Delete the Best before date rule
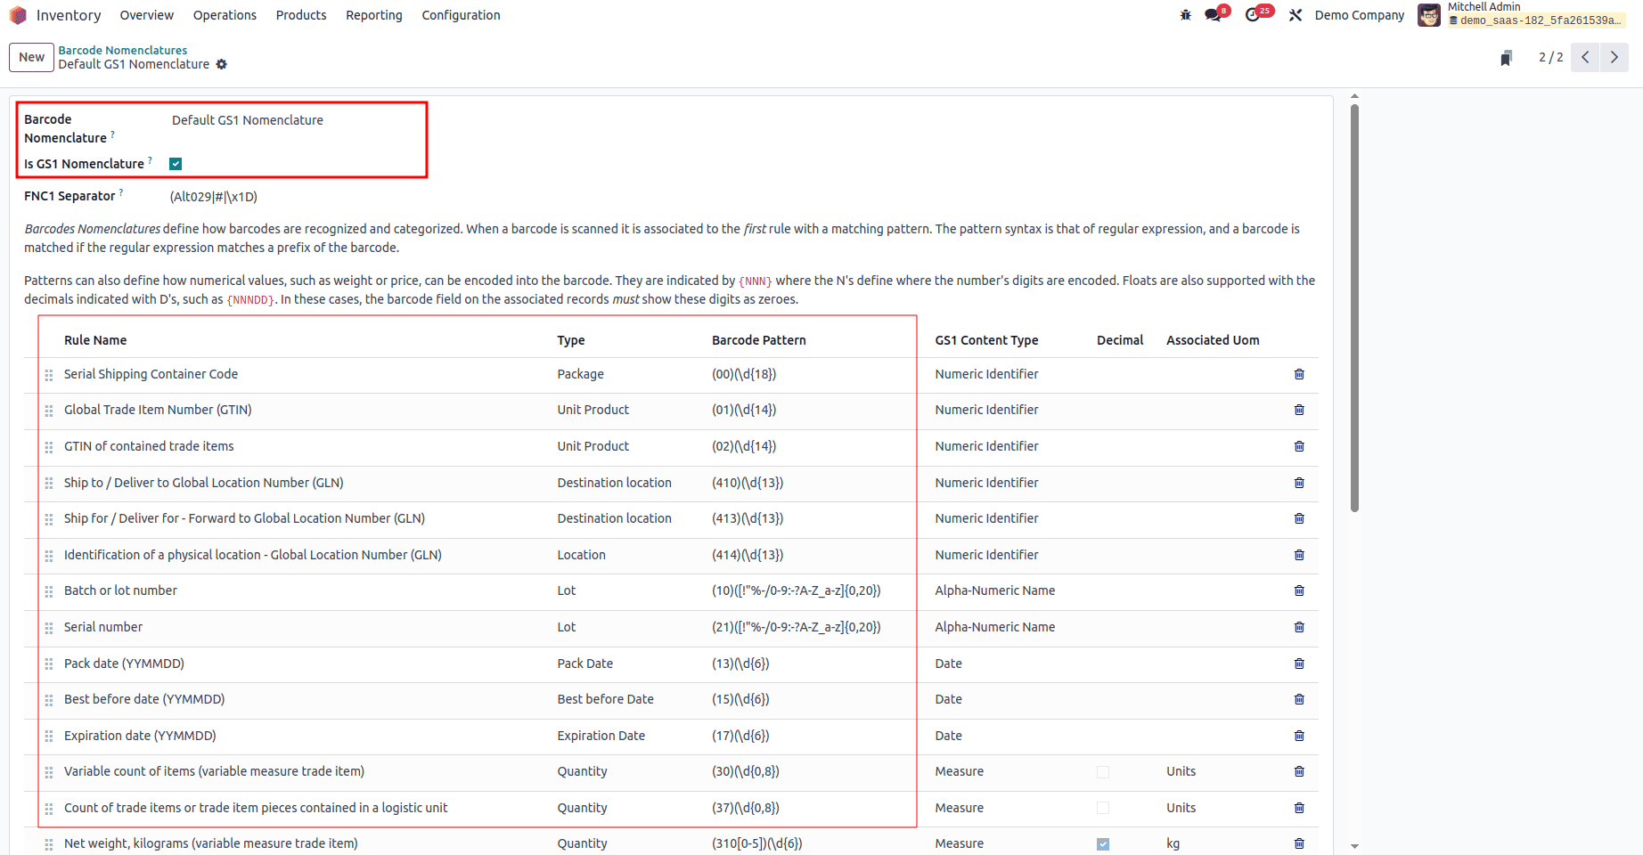This screenshot has height=855, width=1643. point(1299,699)
